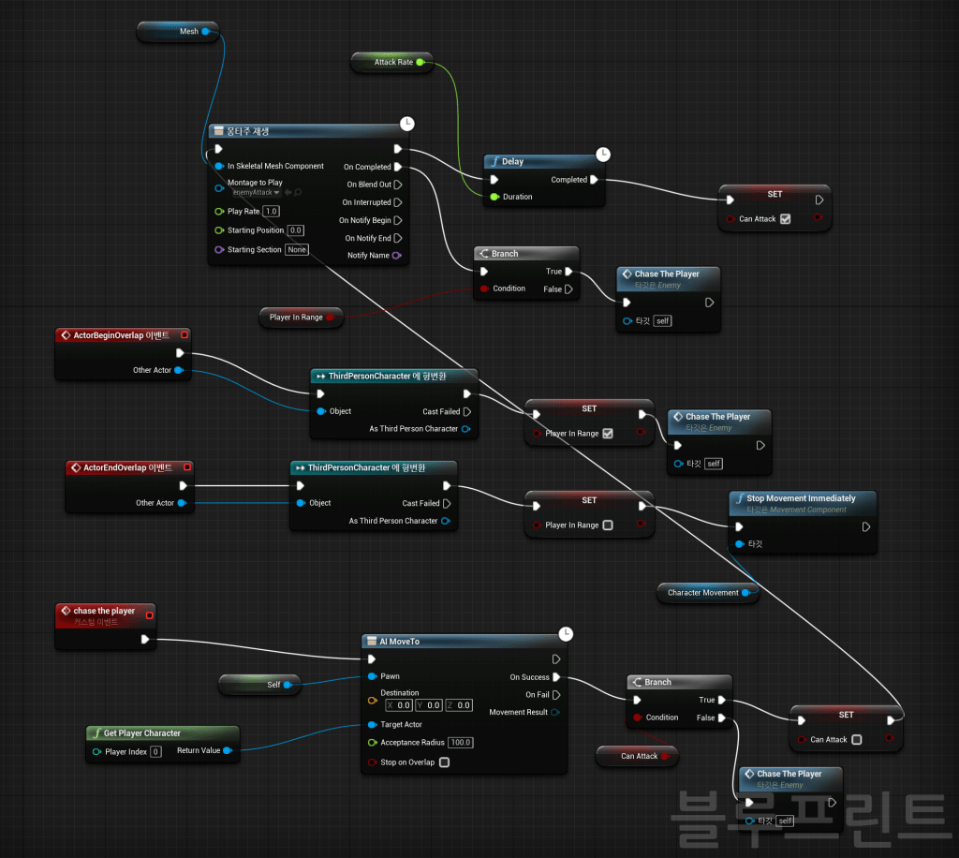Click the Play Rate value field
The height and width of the screenshot is (858, 959).
click(x=271, y=212)
